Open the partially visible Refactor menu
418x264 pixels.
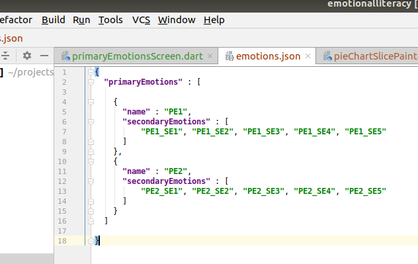(x=16, y=20)
